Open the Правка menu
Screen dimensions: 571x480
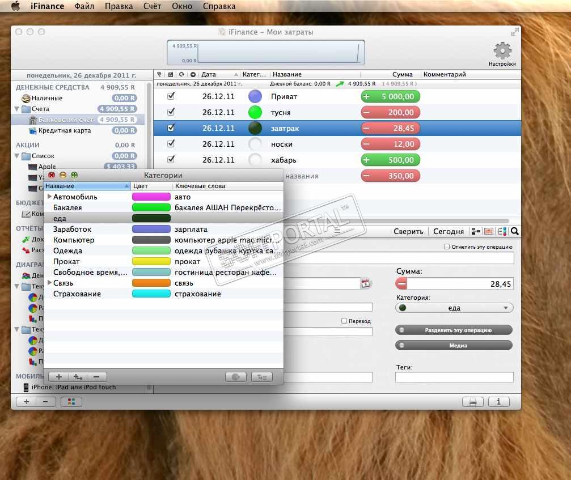click(x=119, y=6)
